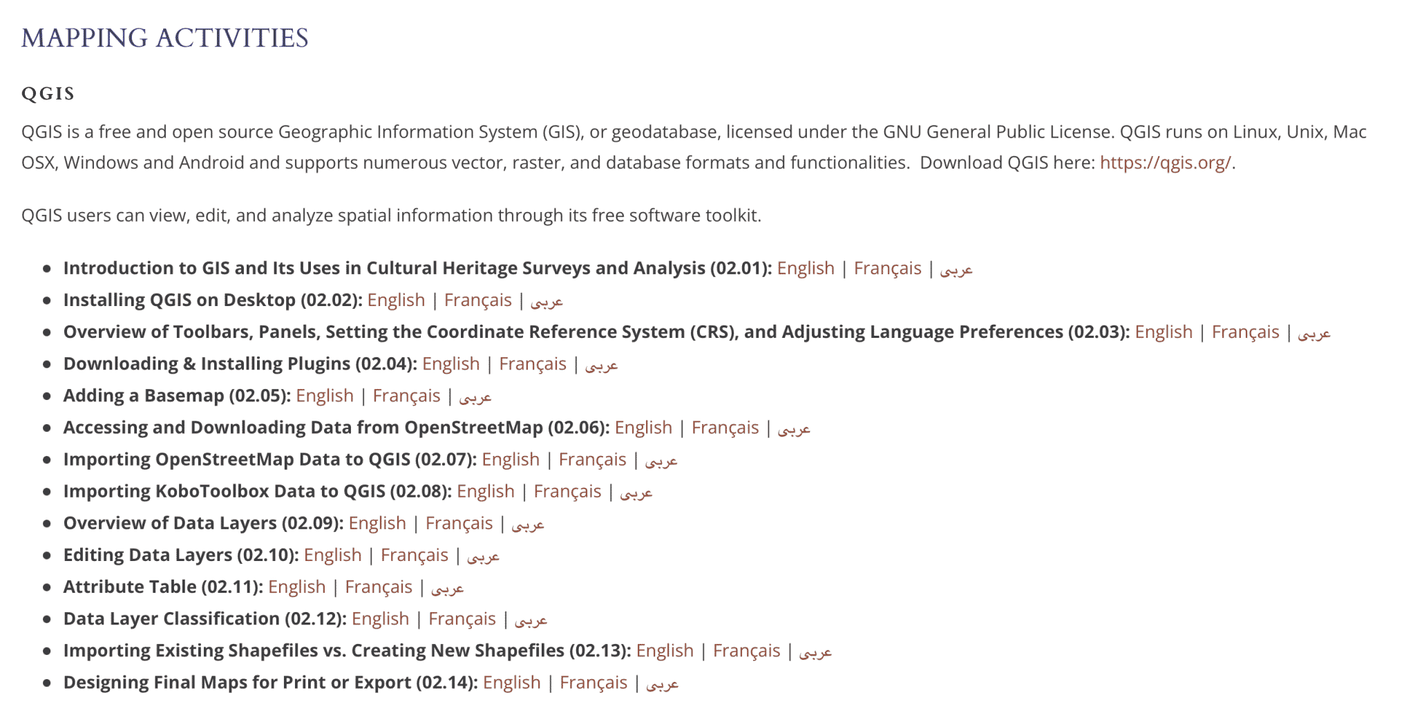The height and width of the screenshot is (722, 1415).
Task: Open Français link for Data Layer Classification (02.12)
Action: coord(462,618)
